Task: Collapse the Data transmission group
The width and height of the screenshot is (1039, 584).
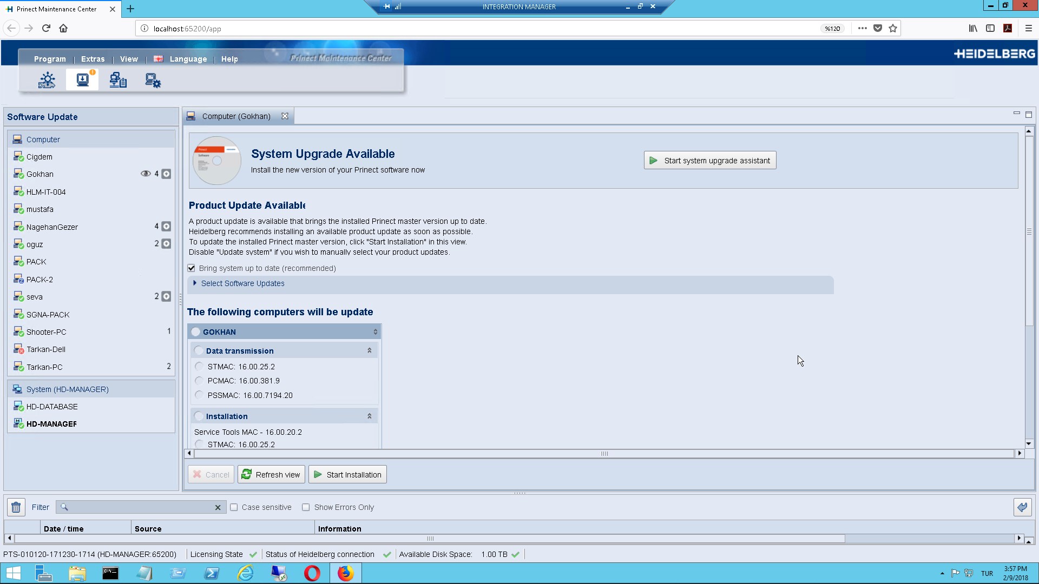Action: click(369, 351)
